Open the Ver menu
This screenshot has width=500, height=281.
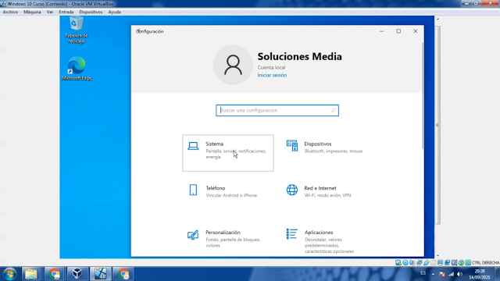coord(50,12)
